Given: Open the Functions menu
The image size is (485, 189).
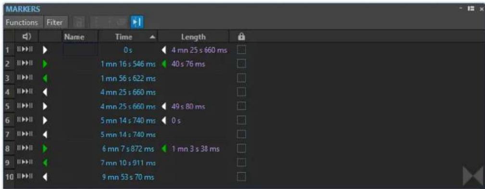Looking at the screenshot, I should [x=22, y=22].
